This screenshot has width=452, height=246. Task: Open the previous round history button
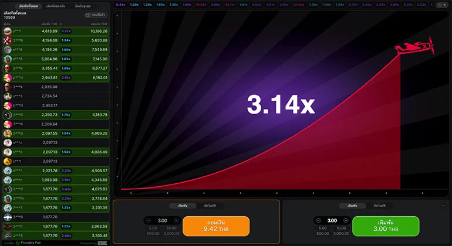pos(96,15)
